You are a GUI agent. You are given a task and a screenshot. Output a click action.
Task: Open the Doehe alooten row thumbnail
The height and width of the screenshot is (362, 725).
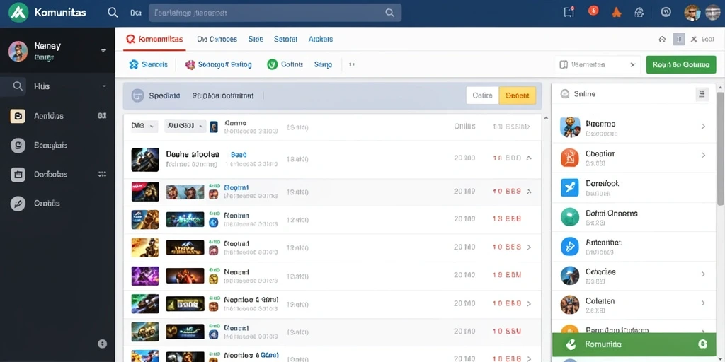coord(145,160)
